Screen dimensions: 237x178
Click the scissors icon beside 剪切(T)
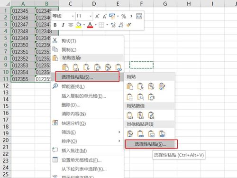(55, 40)
